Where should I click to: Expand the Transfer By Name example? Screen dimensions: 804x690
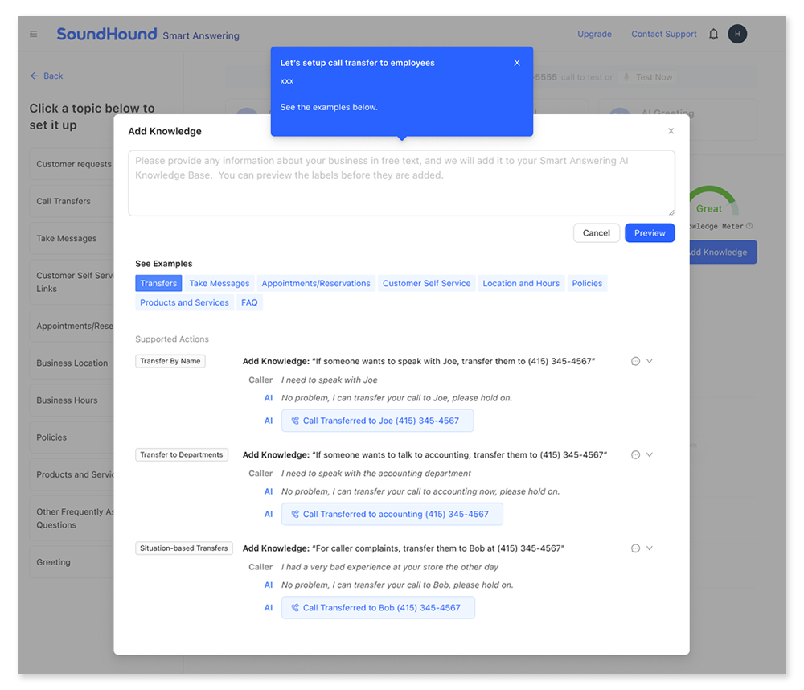point(648,360)
